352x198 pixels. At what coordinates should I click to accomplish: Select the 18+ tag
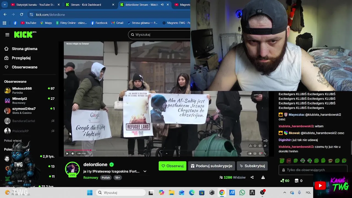(117, 178)
